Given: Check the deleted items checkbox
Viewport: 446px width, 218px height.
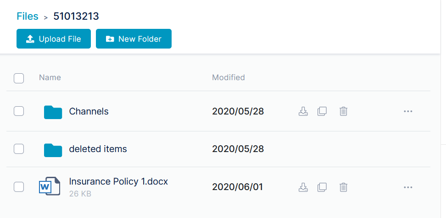Looking at the screenshot, I should click(19, 149).
